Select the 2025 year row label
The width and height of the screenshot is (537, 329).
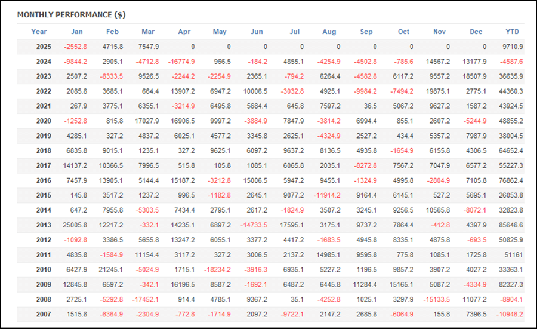point(42,47)
